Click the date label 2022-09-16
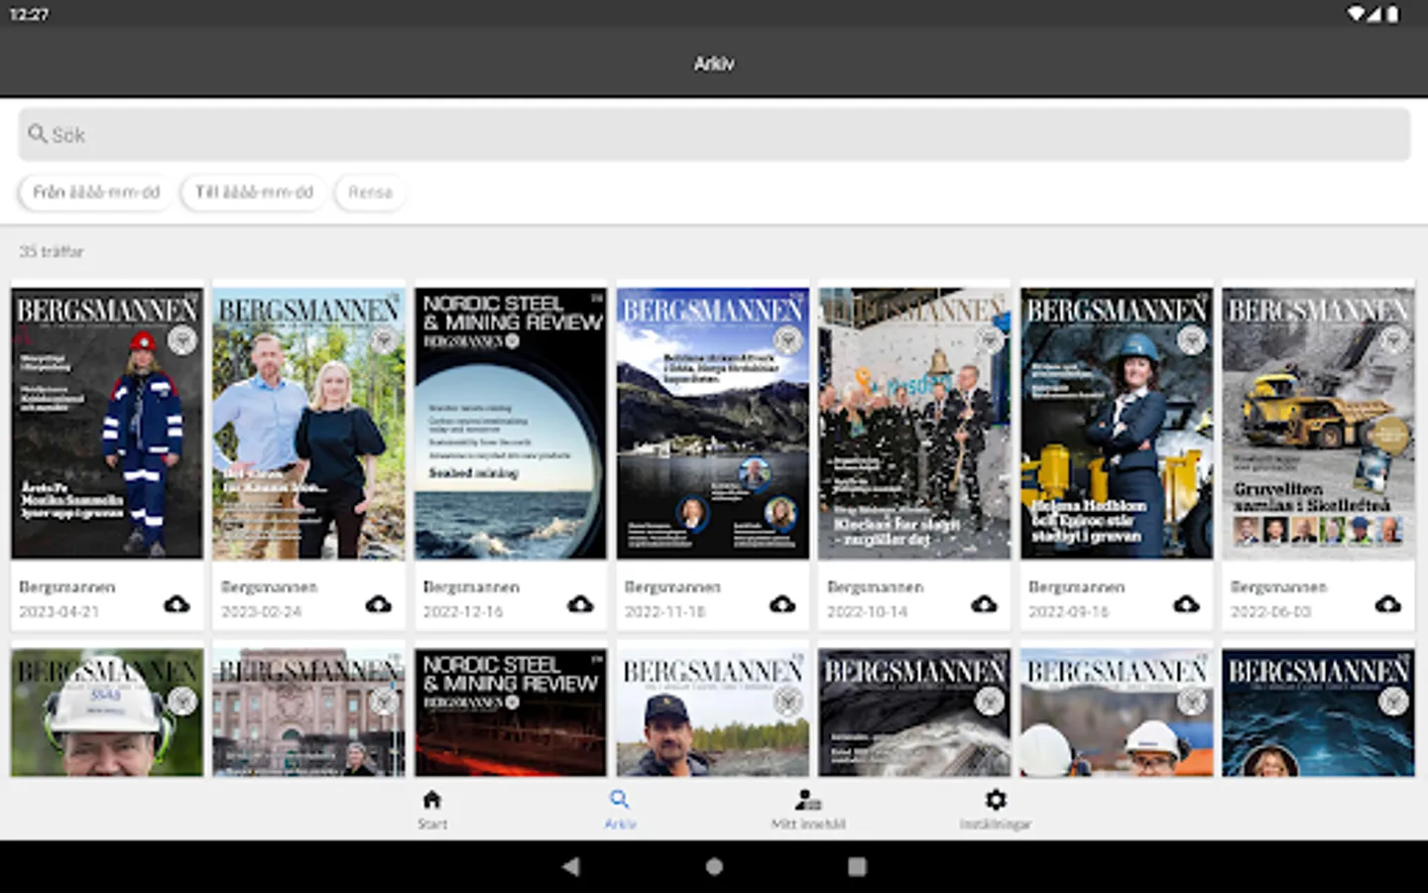Viewport: 1428px width, 893px height. pos(1069,612)
